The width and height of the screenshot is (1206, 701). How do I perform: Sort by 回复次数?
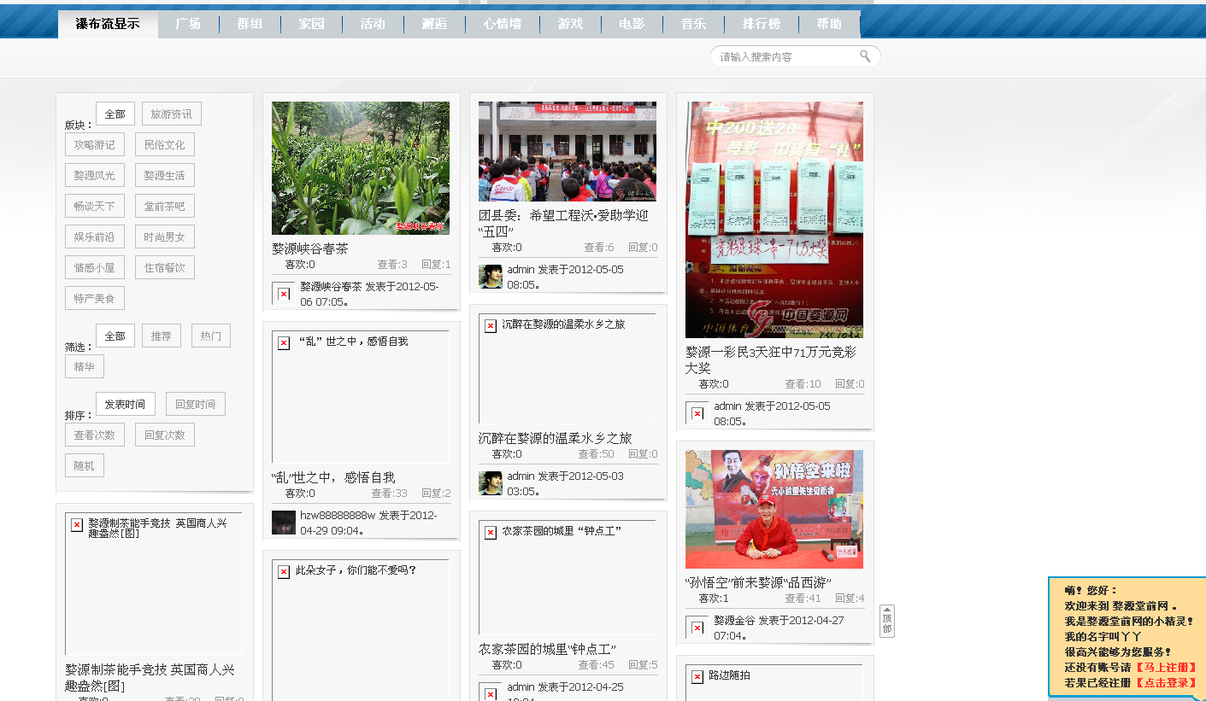tap(165, 435)
